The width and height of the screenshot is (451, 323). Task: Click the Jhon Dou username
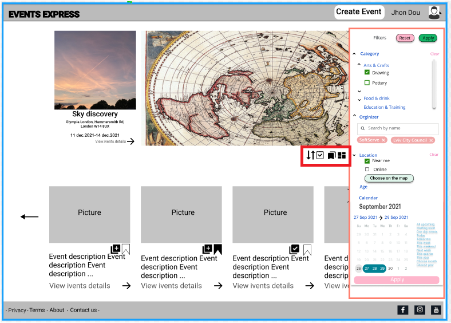coord(406,13)
